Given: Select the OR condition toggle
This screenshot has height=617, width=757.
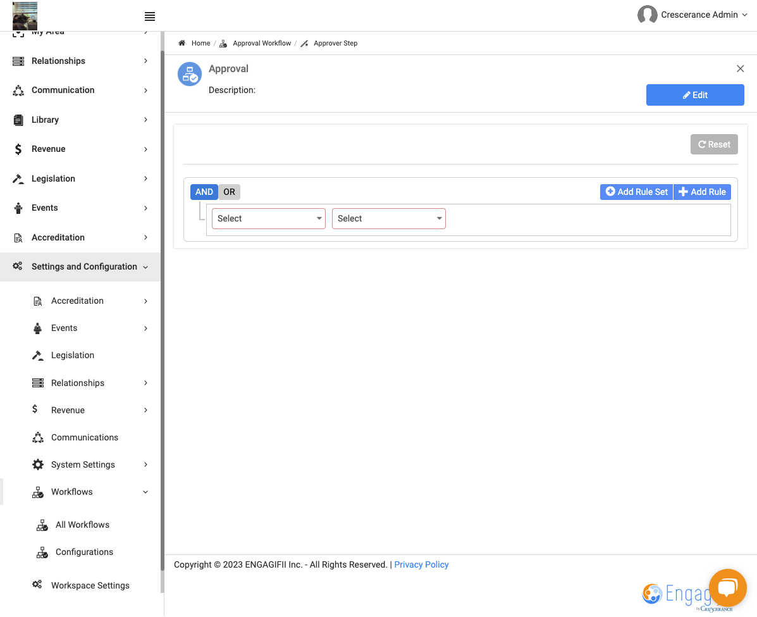Looking at the screenshot, I should (x=230, y=192).
